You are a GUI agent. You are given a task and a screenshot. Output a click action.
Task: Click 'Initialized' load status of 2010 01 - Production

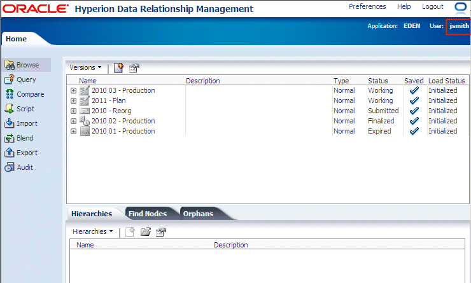pyautogui.click(x=443, y=131)
